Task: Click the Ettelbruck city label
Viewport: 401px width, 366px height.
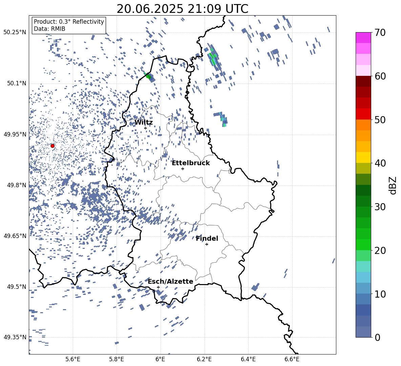Action: point(191,163)
